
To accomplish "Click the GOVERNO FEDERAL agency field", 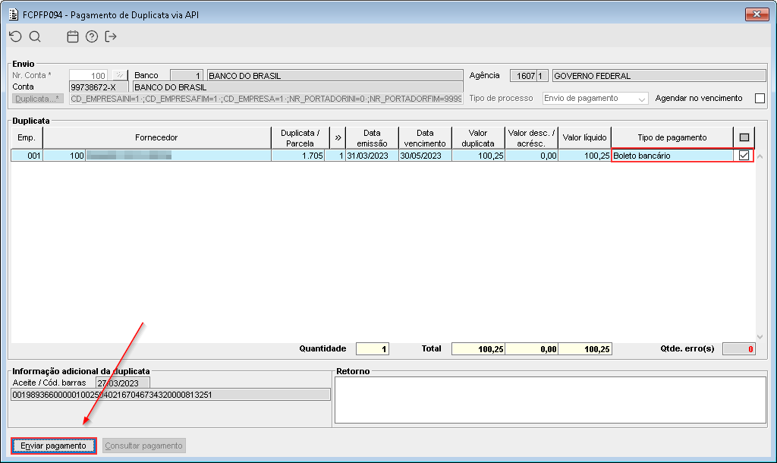I will point(659,76).
